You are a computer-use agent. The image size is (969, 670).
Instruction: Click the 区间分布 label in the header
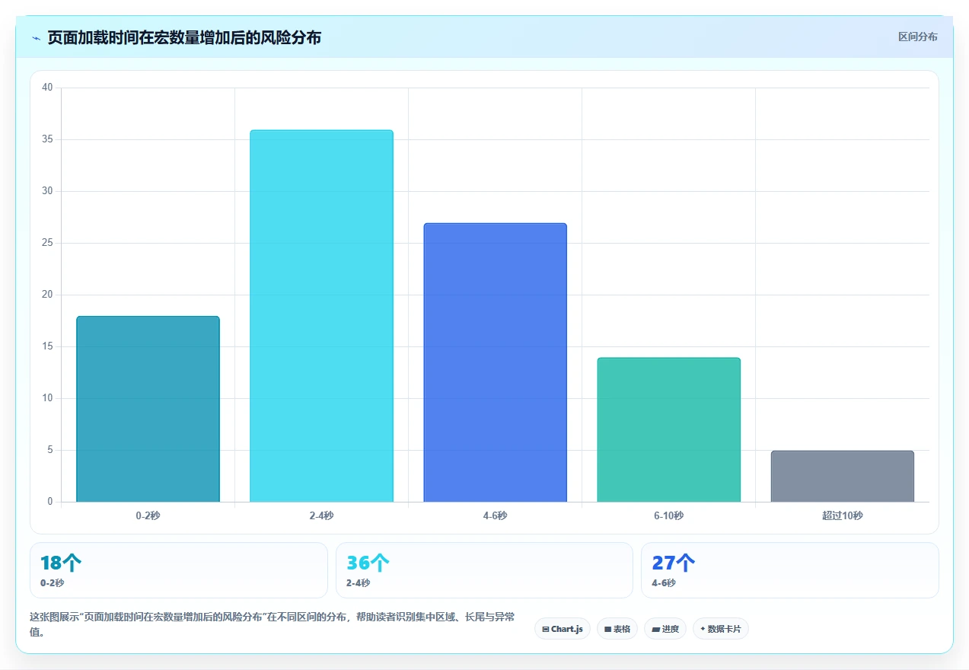(x=917, y=37)
